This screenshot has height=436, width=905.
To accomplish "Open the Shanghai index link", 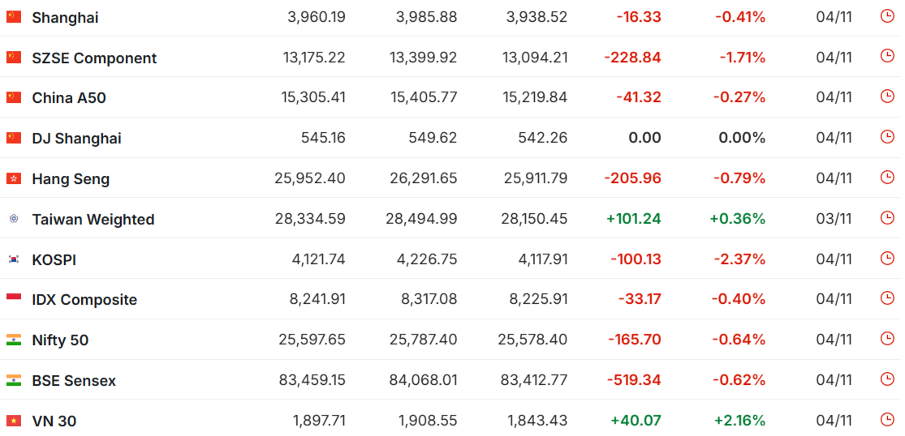I will (65, 17).
